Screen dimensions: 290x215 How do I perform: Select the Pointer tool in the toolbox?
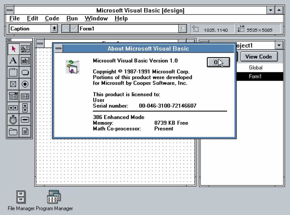13,49
